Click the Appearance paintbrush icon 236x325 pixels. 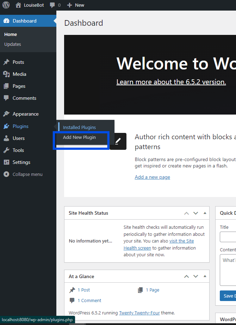[x=6, y=114]
